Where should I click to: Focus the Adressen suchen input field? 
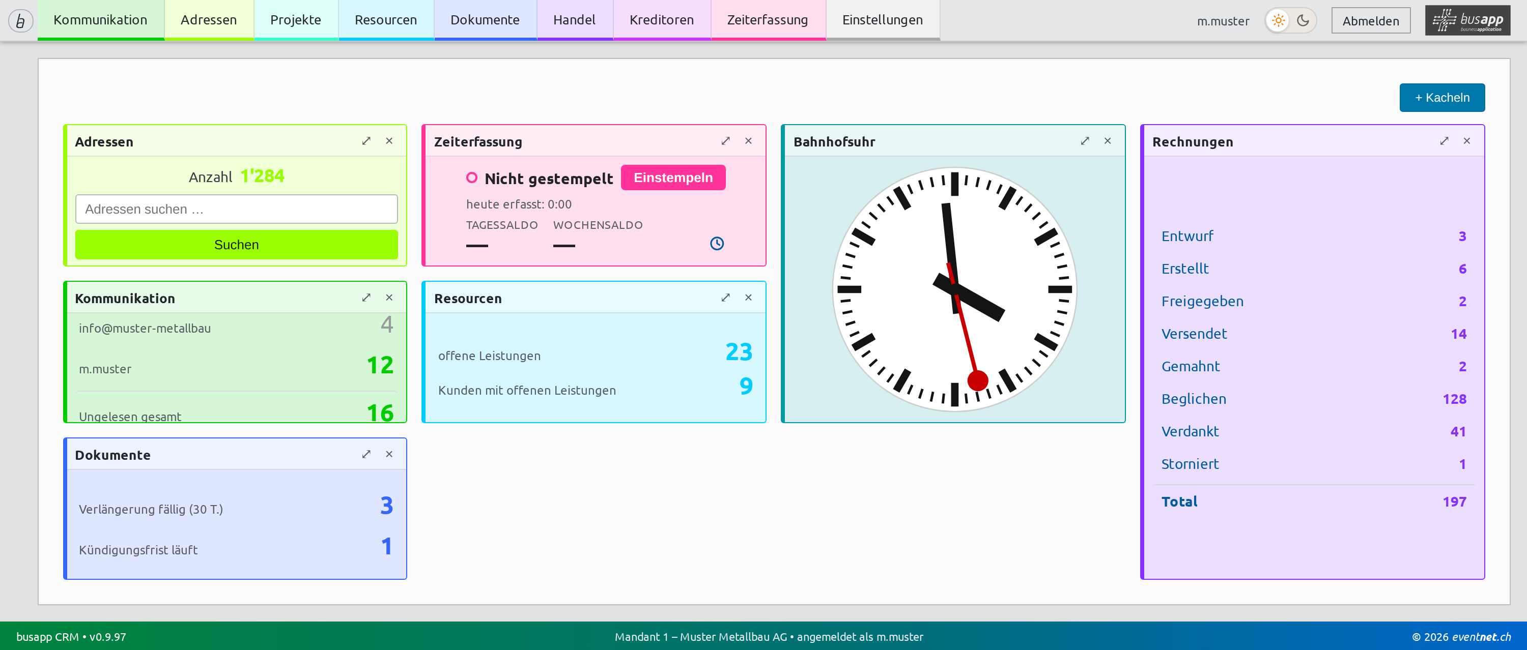pos(237,209)
